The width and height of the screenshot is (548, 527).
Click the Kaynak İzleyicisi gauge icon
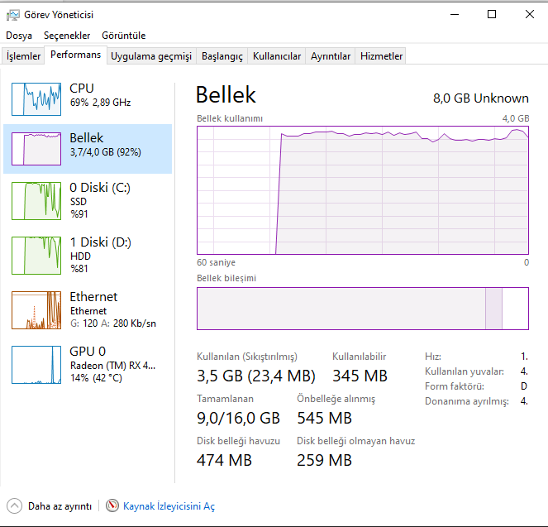pos(113,505)
